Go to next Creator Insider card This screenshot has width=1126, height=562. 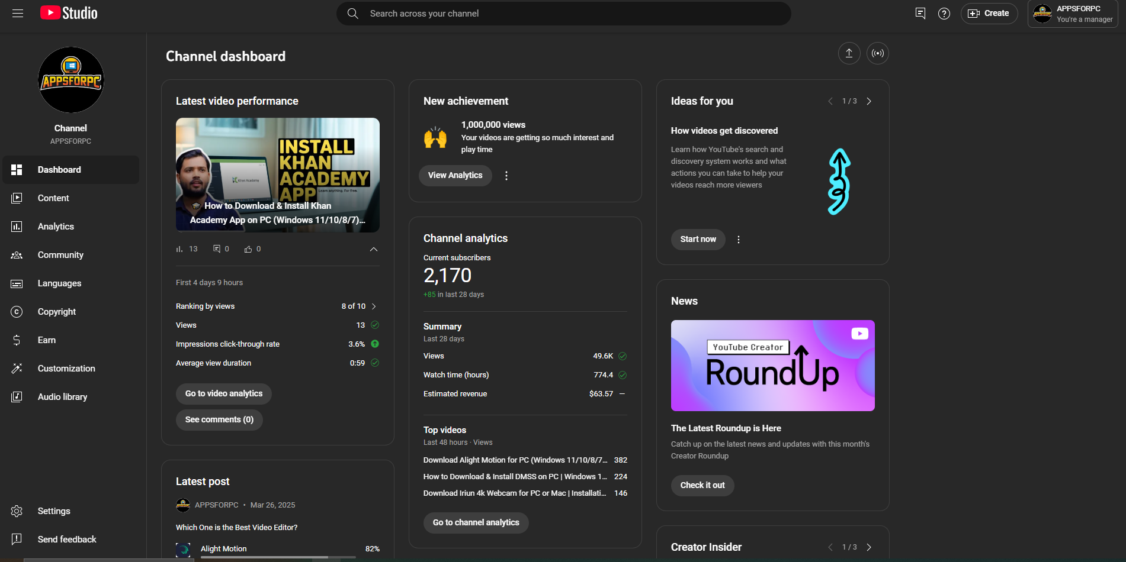pos(869,547)
